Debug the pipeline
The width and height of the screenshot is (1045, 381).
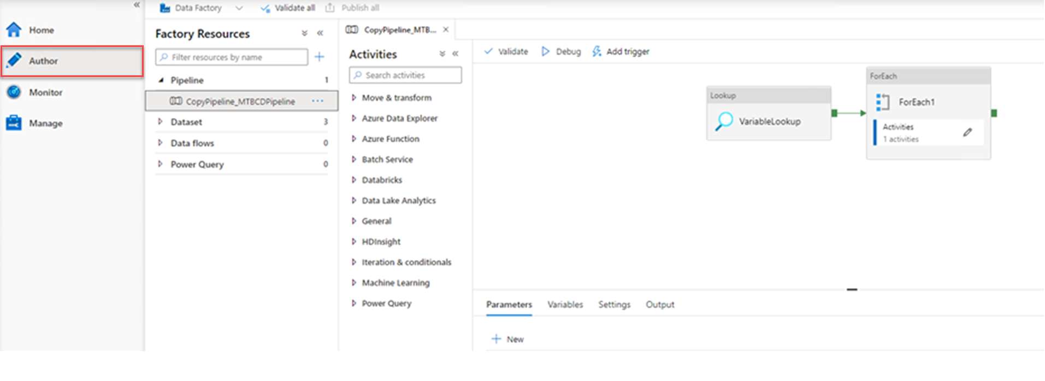click(x=561, y=51)
